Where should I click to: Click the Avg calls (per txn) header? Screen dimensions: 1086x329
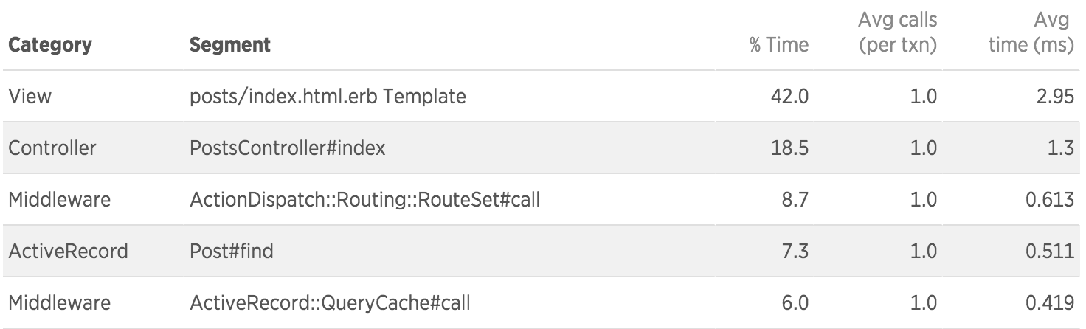897,32
